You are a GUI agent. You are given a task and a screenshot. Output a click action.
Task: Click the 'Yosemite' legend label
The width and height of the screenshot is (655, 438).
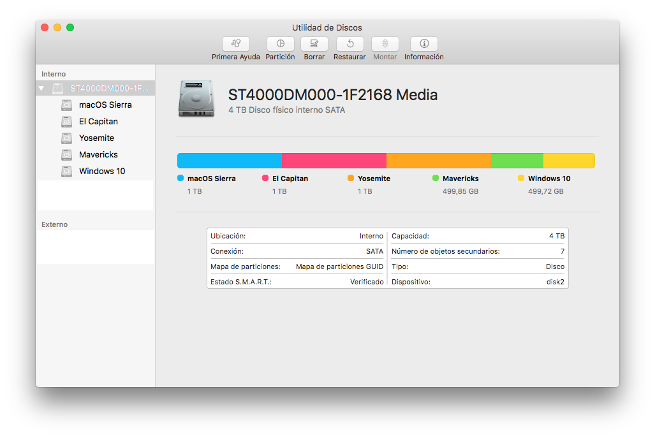click(x=374, y=179)
